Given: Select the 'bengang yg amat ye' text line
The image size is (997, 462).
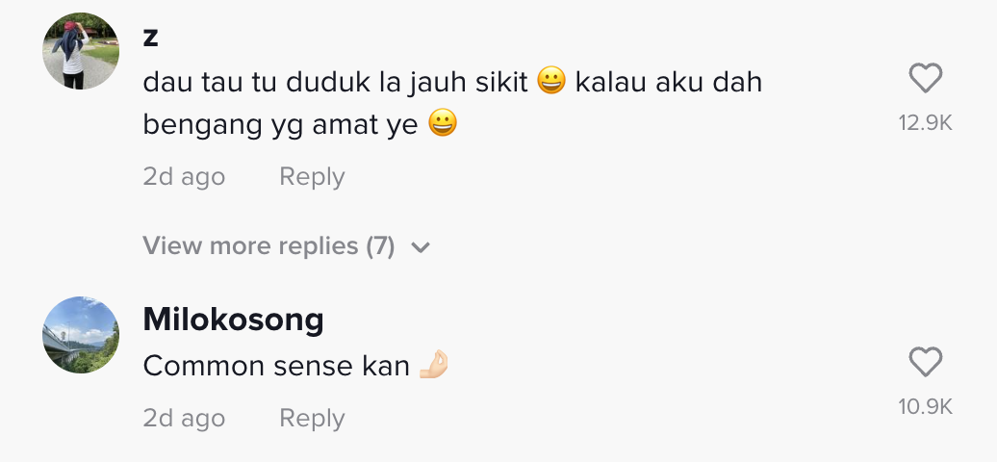Looking at the screenshot, I should [x=280, y=125].
